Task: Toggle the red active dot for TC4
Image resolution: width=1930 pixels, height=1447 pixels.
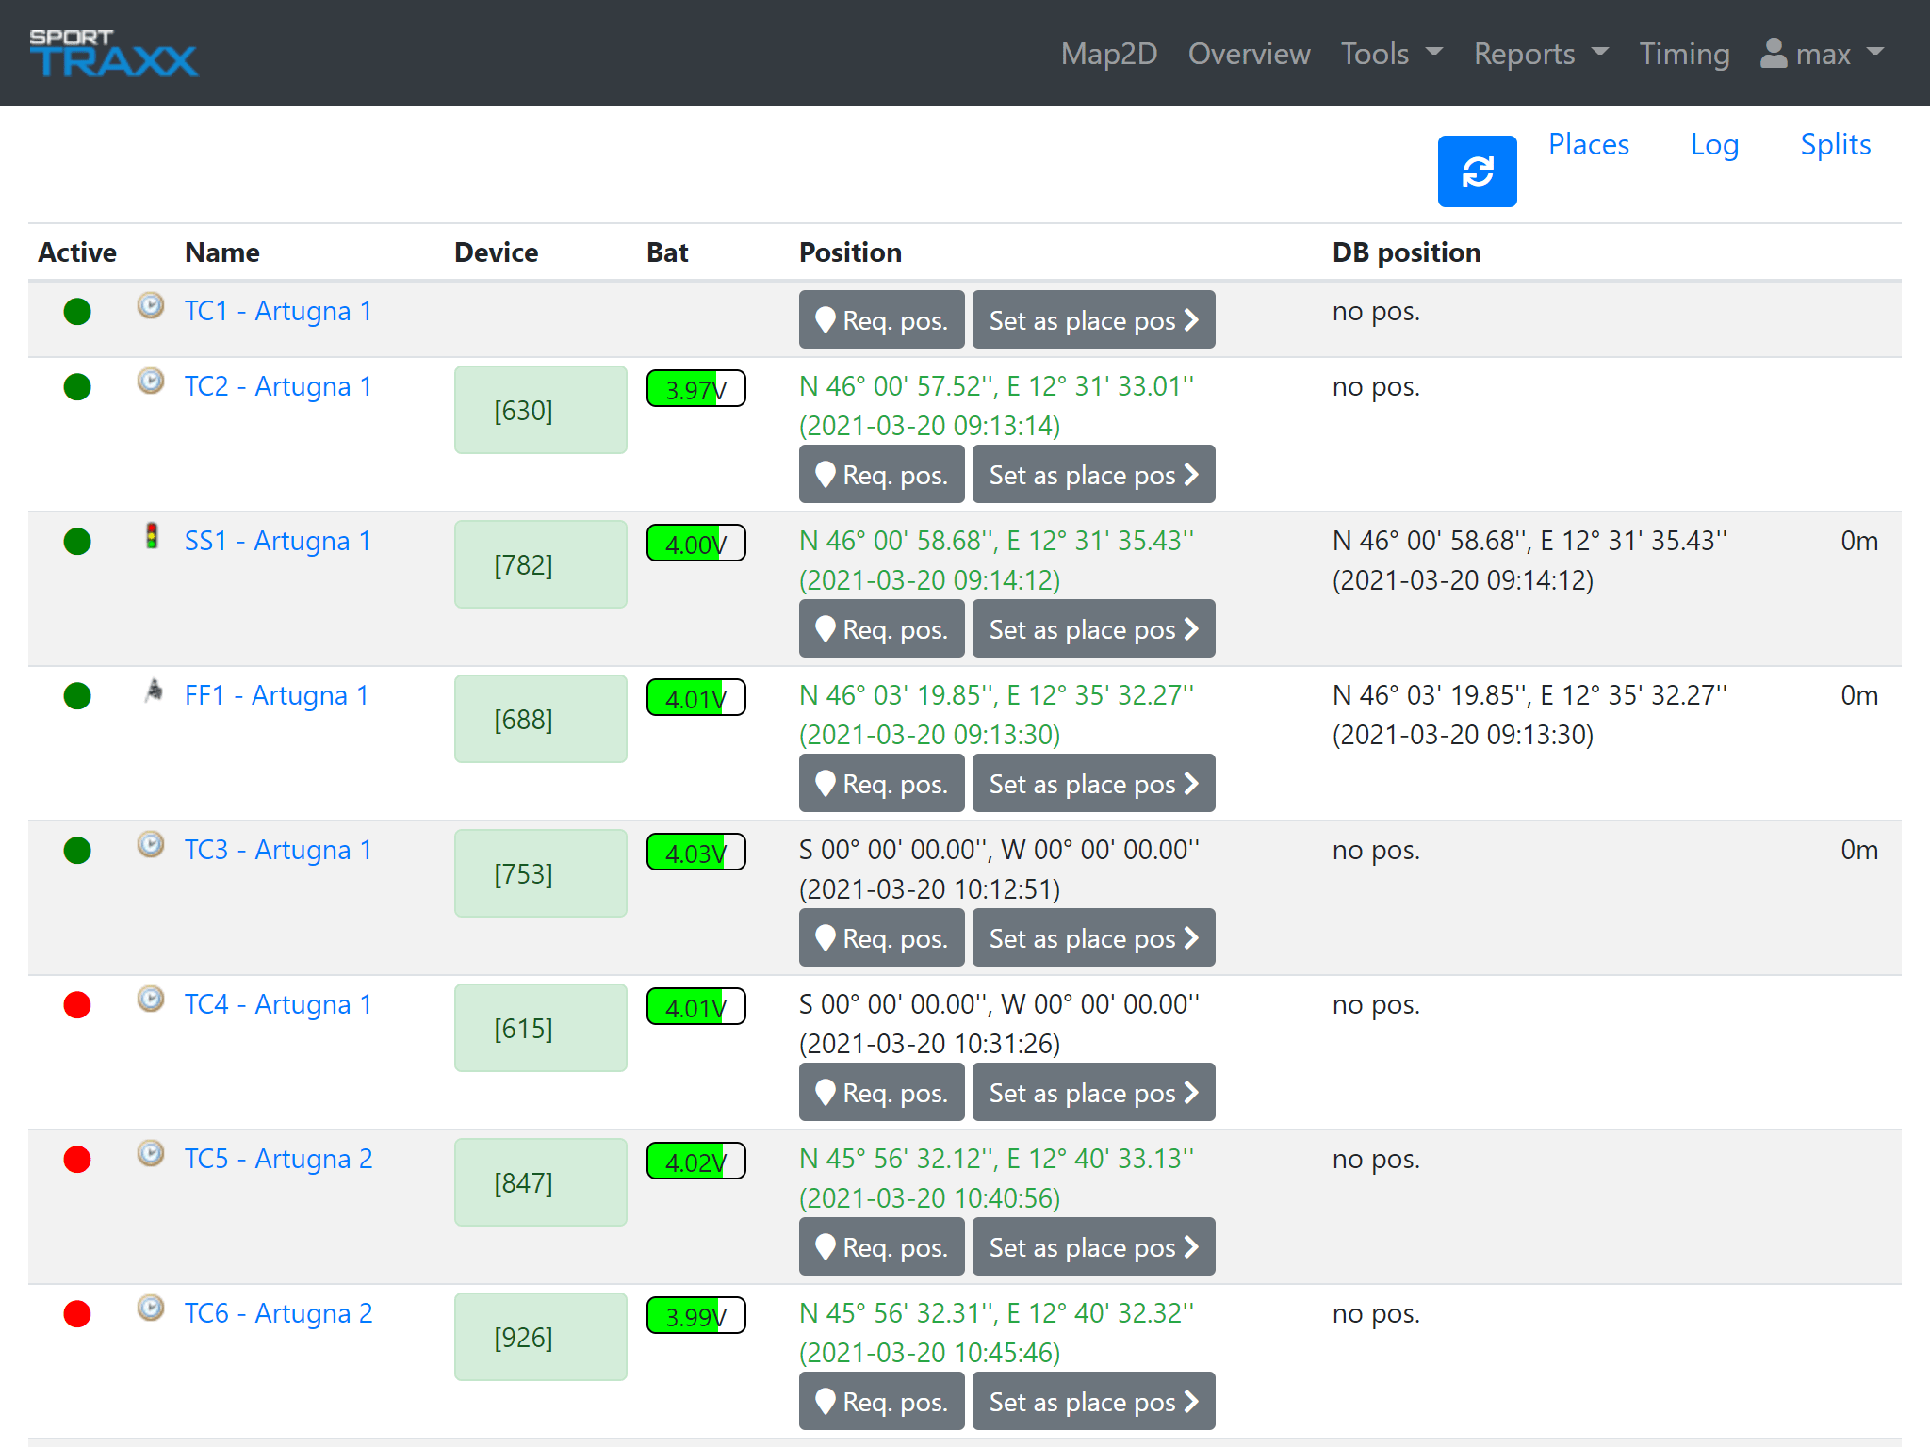Action: pos(77,1005)
